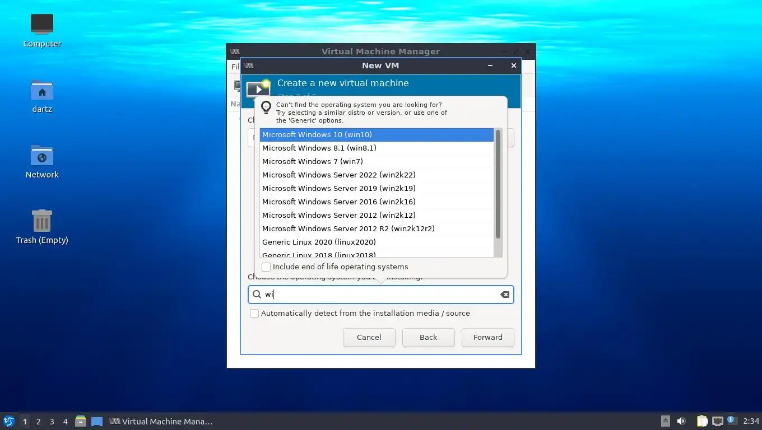Open the LXQt application menu launcher
The image size is (762, 430).
click(x=8, y=421)
